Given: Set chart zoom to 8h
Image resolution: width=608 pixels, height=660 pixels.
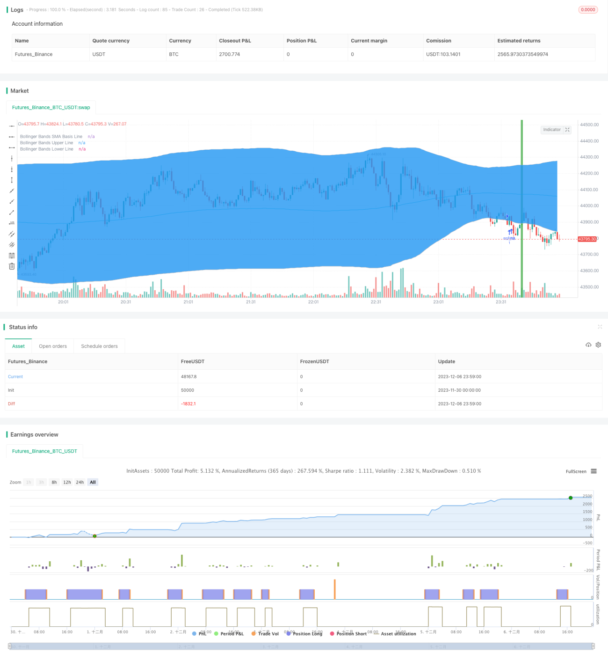Looking at the screenshot, I should 54,482.
